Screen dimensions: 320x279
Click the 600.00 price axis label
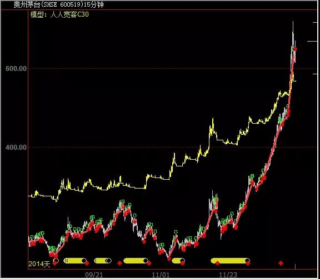[x=16, y=68]
